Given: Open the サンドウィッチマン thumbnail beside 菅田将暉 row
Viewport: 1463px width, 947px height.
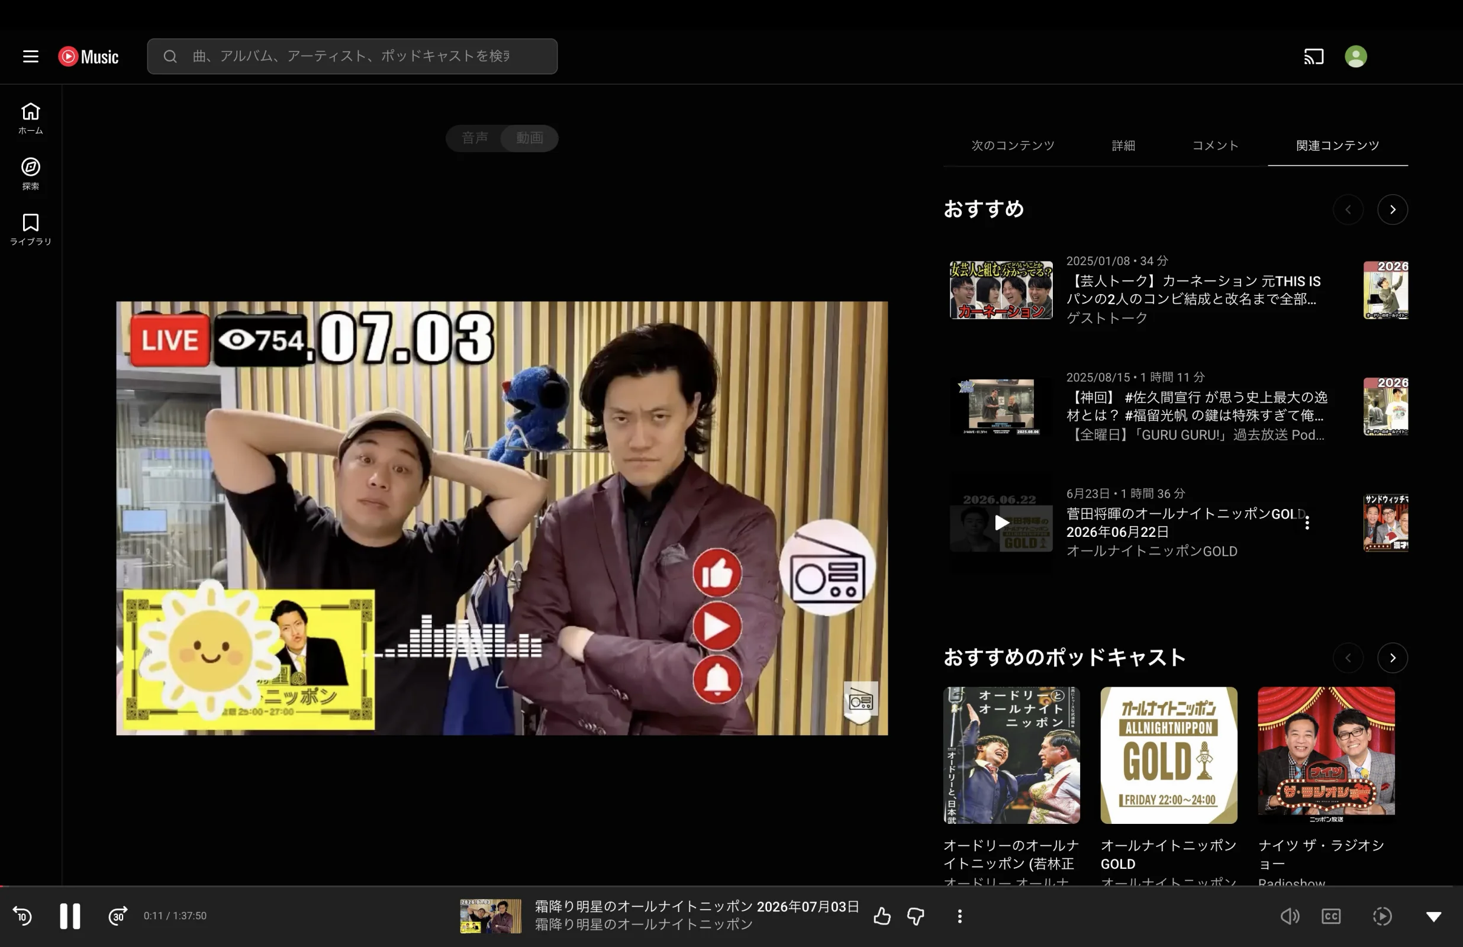Looking at the screenshot, I should [x=1385, y=523].
